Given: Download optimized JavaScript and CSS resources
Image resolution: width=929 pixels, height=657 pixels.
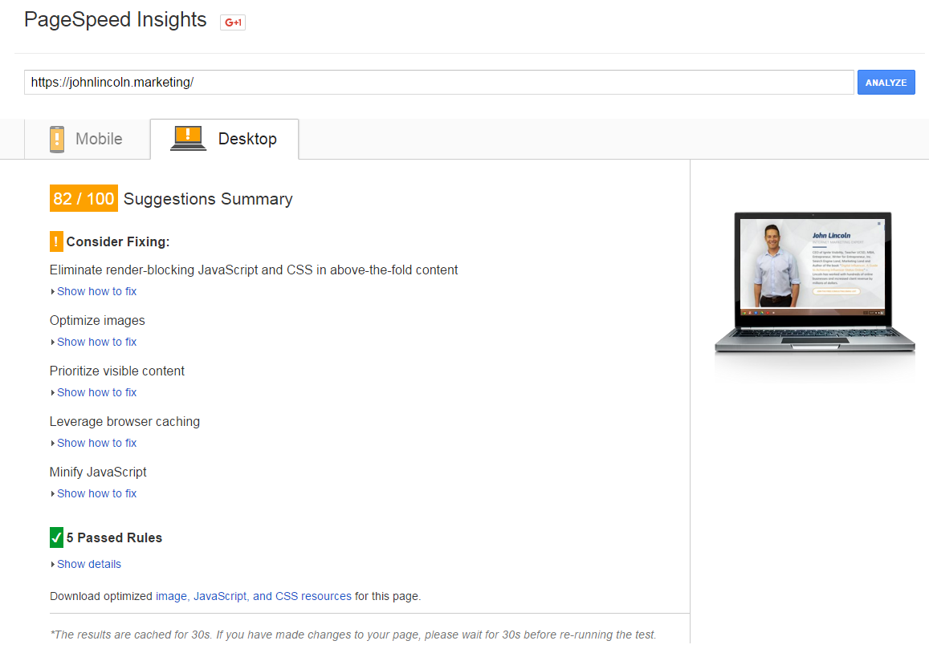Looking at the screenshot, I should 272,596.
